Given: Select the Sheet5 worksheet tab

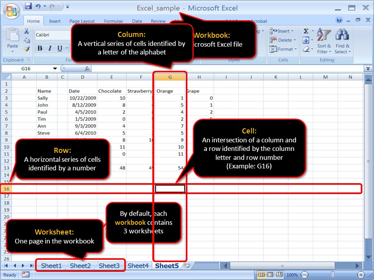Looking at the screenshot, I should point(167,266).
